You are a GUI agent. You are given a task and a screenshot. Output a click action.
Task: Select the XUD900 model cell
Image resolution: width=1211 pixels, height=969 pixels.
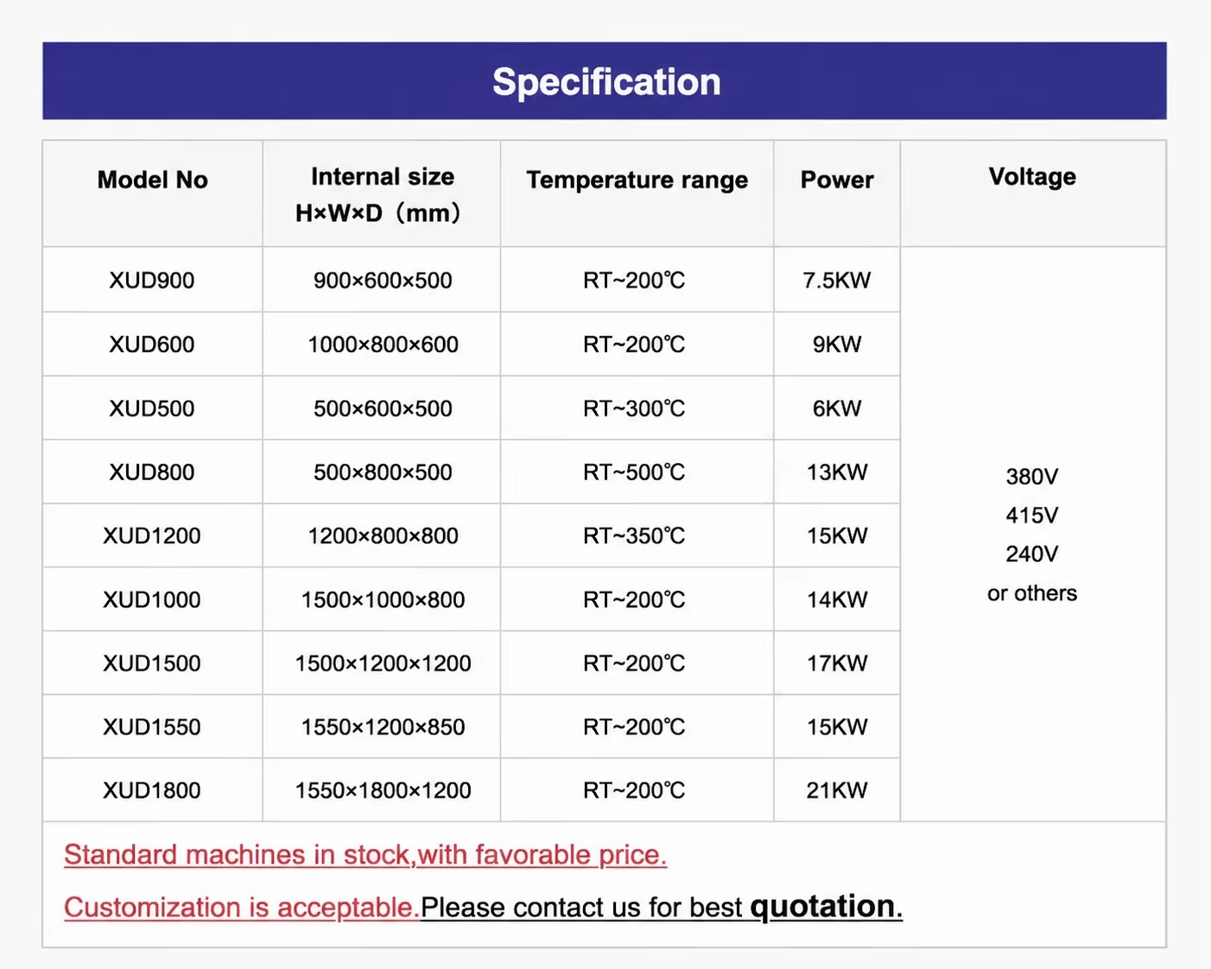point(152,280)
